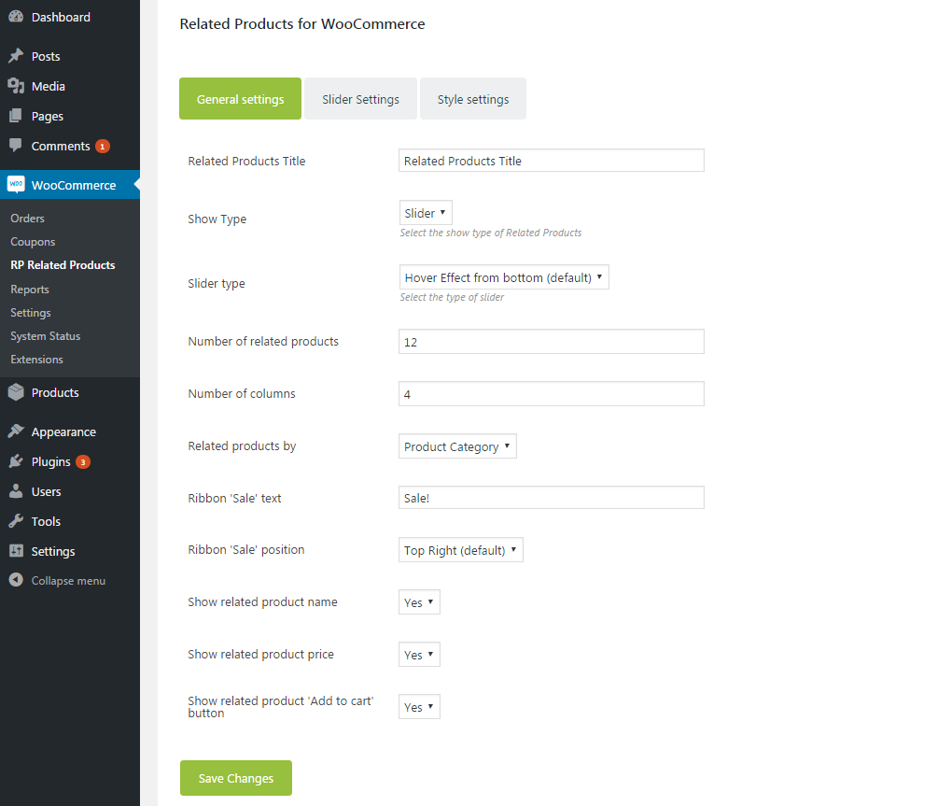Screen dimensions: 952x806
Task: Open Comments menu item
Action: coord(70,146)
